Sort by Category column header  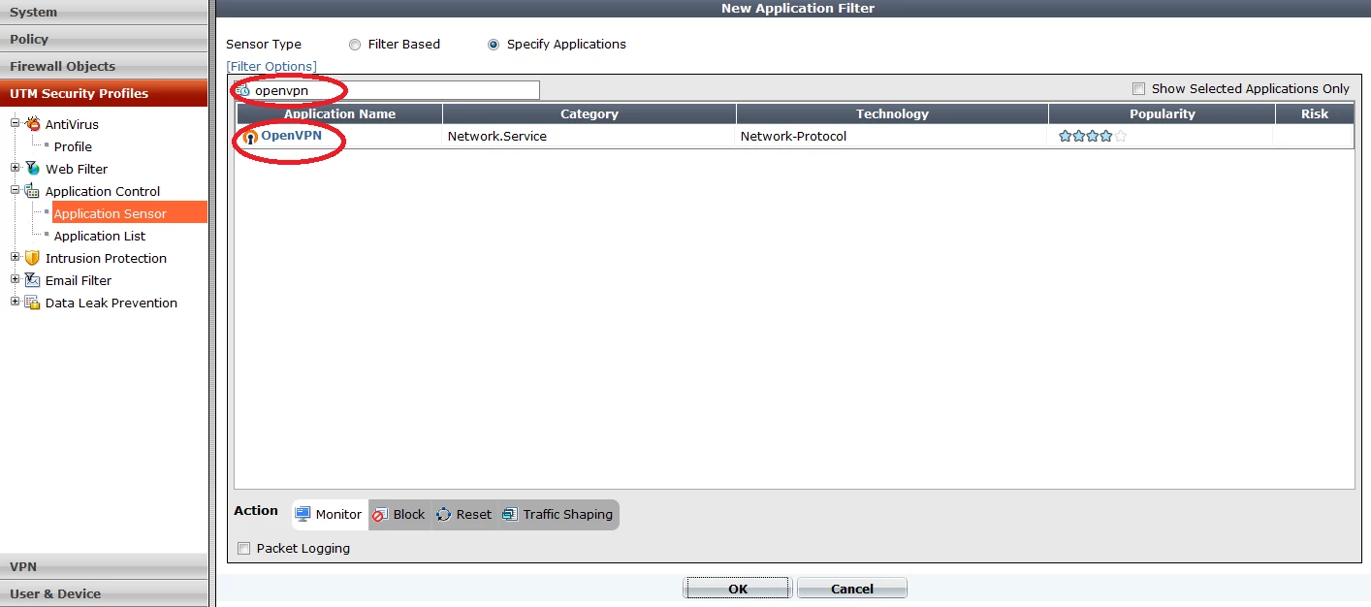[590, 113]
